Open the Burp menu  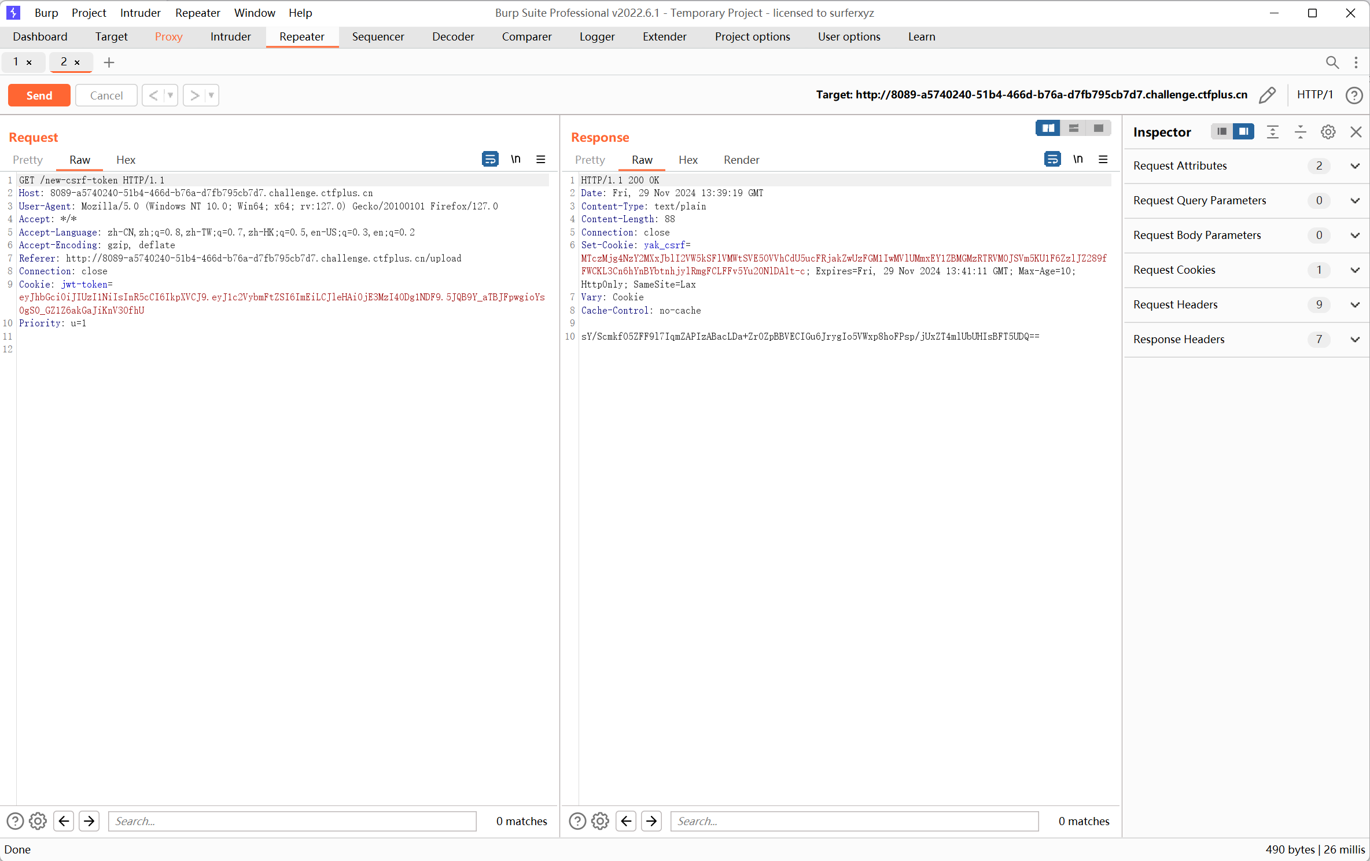tap(46, 13)
